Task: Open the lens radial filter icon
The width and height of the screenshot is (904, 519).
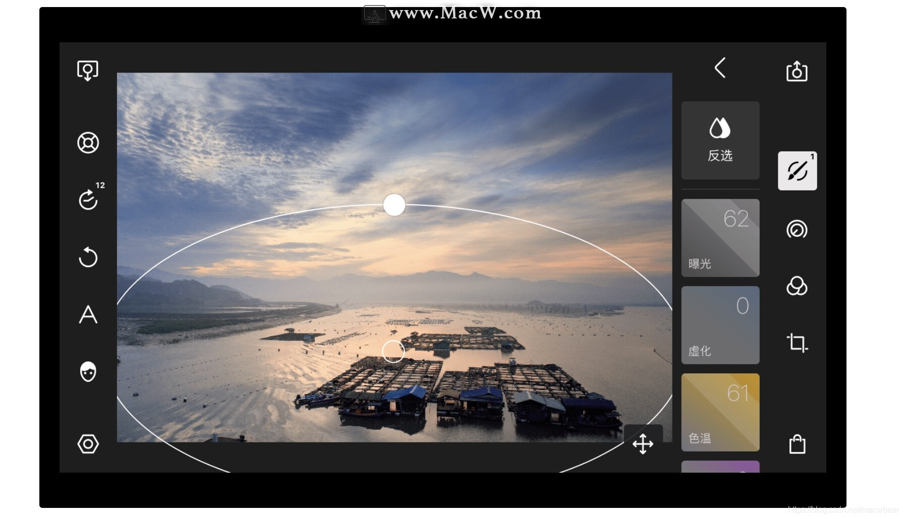Action: (x=797, y=229)
